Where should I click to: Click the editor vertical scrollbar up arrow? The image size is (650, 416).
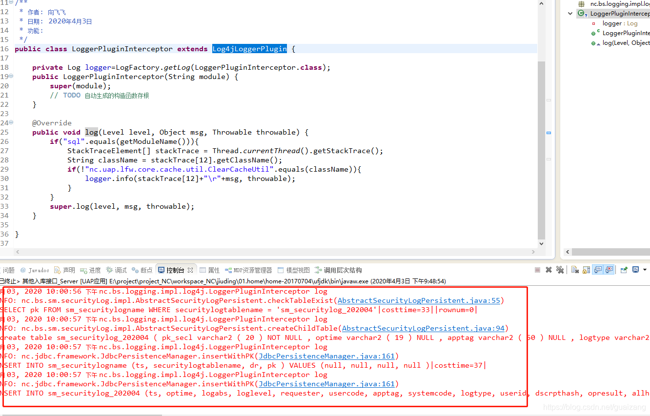point(541,3)
